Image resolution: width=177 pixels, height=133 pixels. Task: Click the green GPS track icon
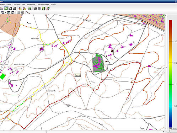pos(30,8)
